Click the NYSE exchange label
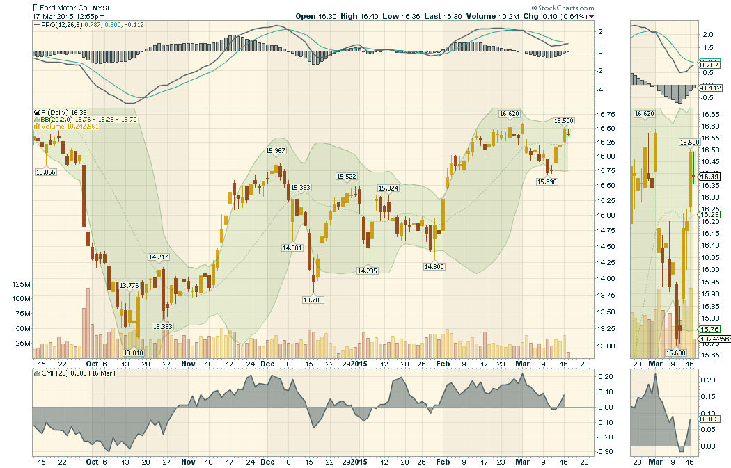 pyautogui.click(x=102, y=8)
